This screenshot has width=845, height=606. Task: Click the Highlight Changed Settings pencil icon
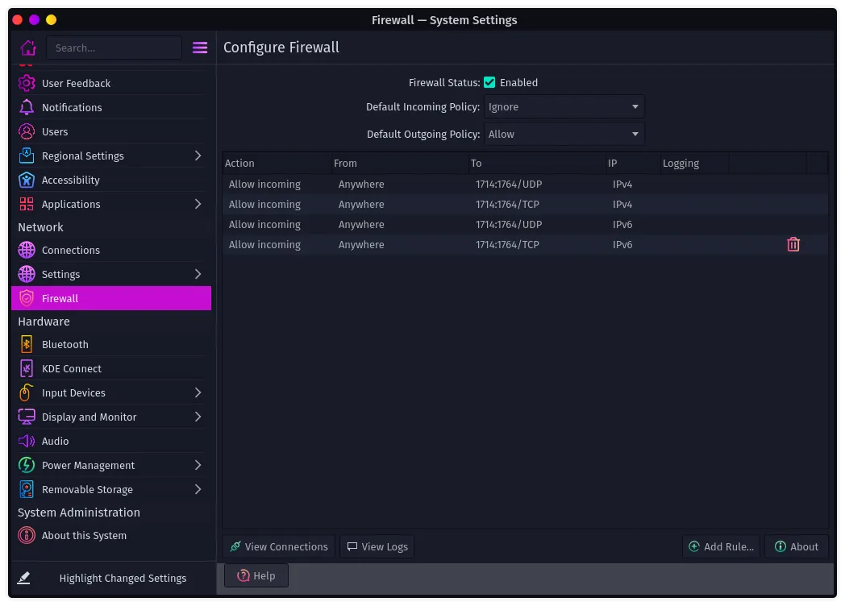click(23, 578)
